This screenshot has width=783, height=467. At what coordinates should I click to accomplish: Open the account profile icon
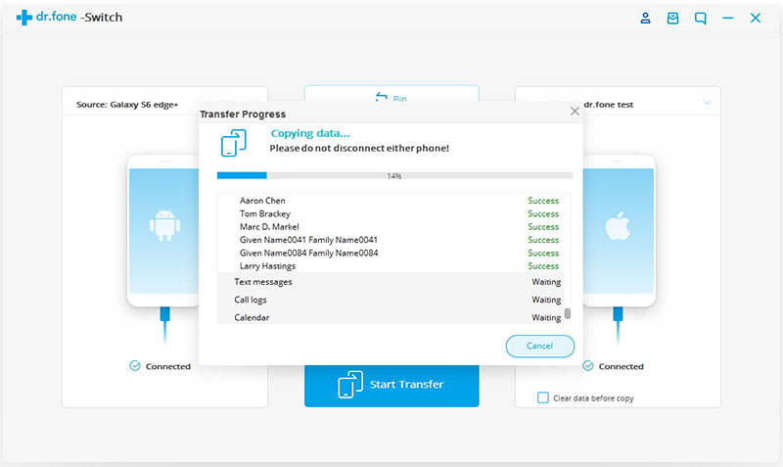click(x=645, y=18)
